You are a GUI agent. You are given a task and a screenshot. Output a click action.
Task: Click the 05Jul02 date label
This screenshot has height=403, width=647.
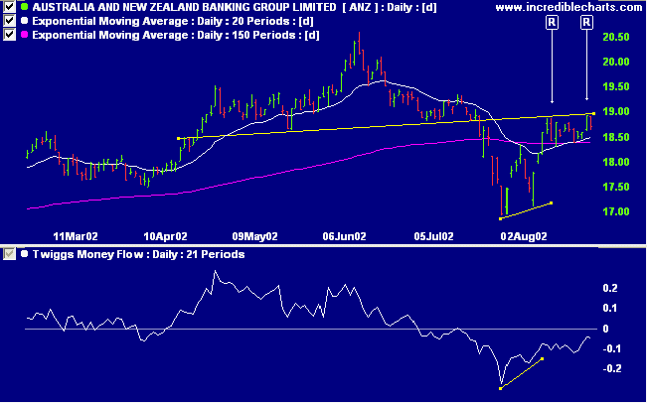pos(433,236)
